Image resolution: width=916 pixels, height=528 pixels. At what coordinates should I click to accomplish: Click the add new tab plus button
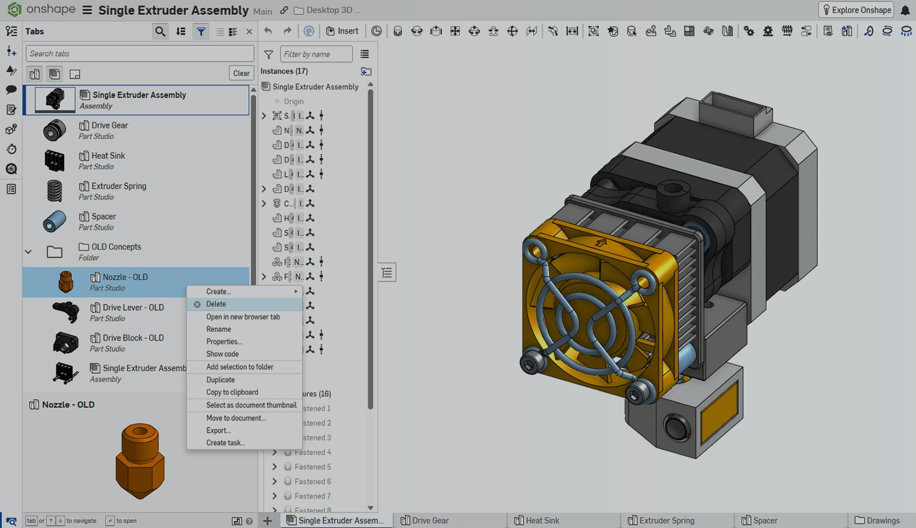(267, 521)
